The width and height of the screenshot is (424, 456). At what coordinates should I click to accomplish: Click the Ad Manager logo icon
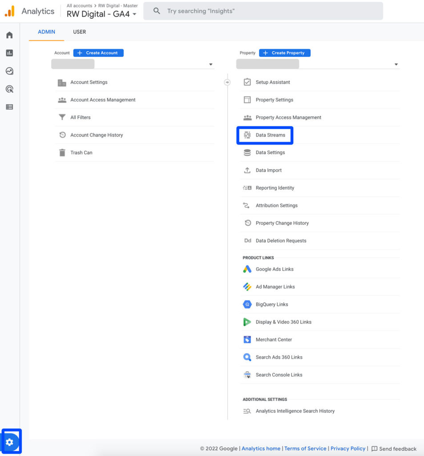247,287
